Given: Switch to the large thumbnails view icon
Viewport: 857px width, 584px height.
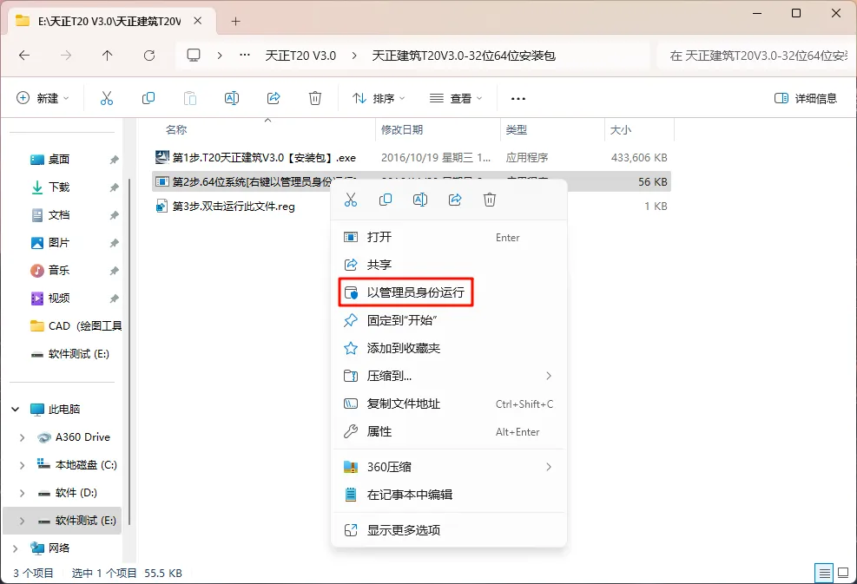Looking at the screenshot, I should [x=843, y=573].
